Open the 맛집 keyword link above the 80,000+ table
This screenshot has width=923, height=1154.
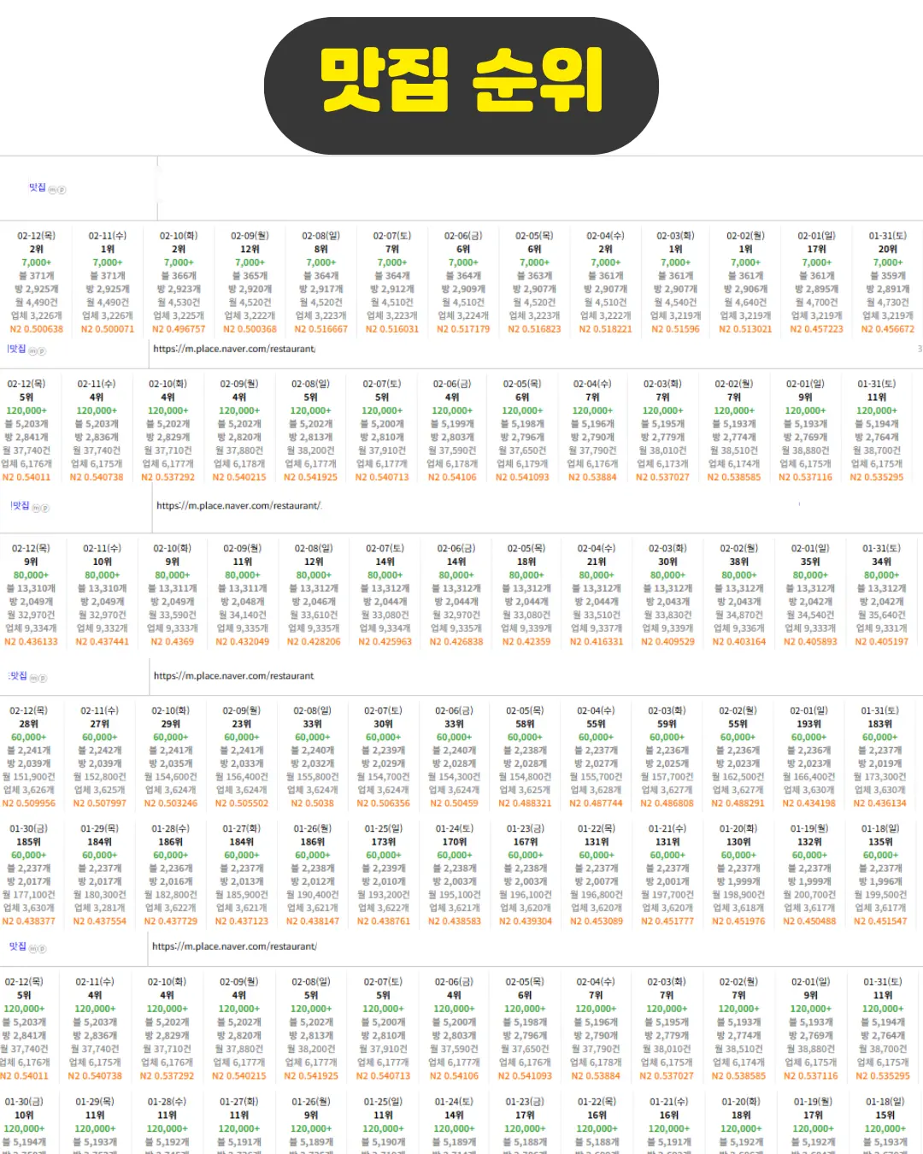[x=20, y=505]
